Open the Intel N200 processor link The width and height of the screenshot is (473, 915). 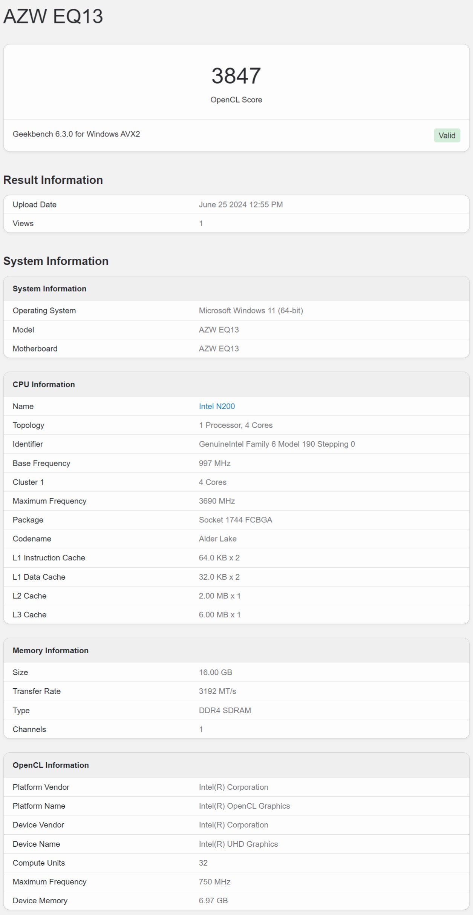[217, 406]
